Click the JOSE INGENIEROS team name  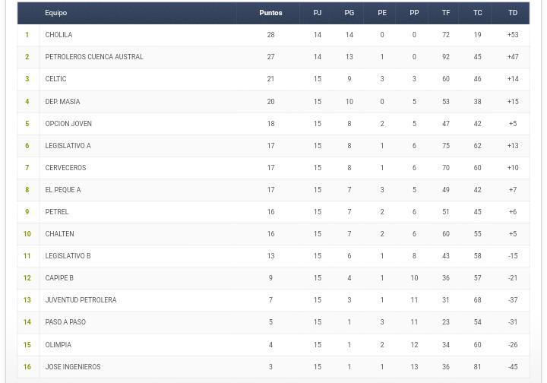tap(72, 366)
